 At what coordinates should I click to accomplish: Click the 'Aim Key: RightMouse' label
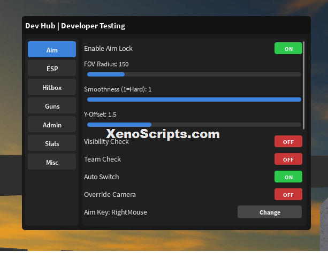point(116,212)
